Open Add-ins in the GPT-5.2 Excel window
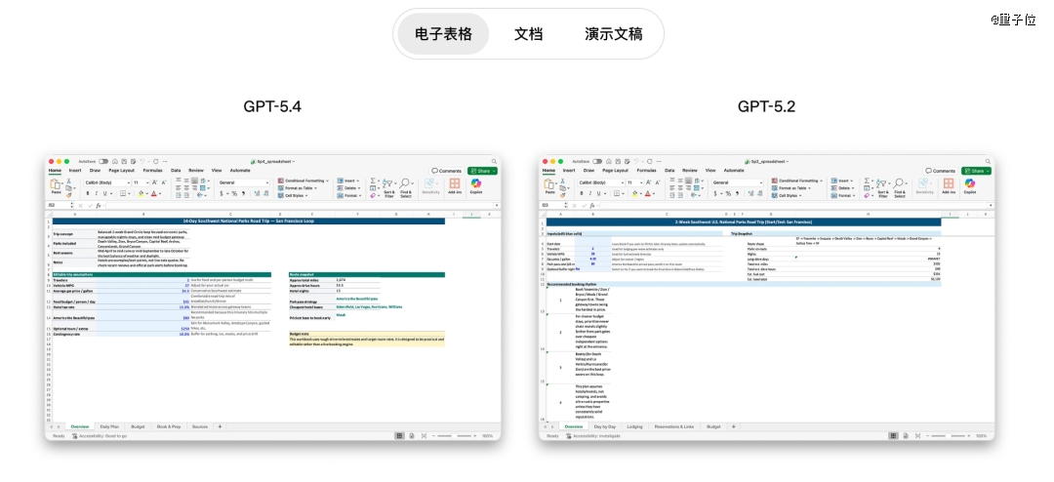This screenshot has width=1054, height=482. coord(949,184)
